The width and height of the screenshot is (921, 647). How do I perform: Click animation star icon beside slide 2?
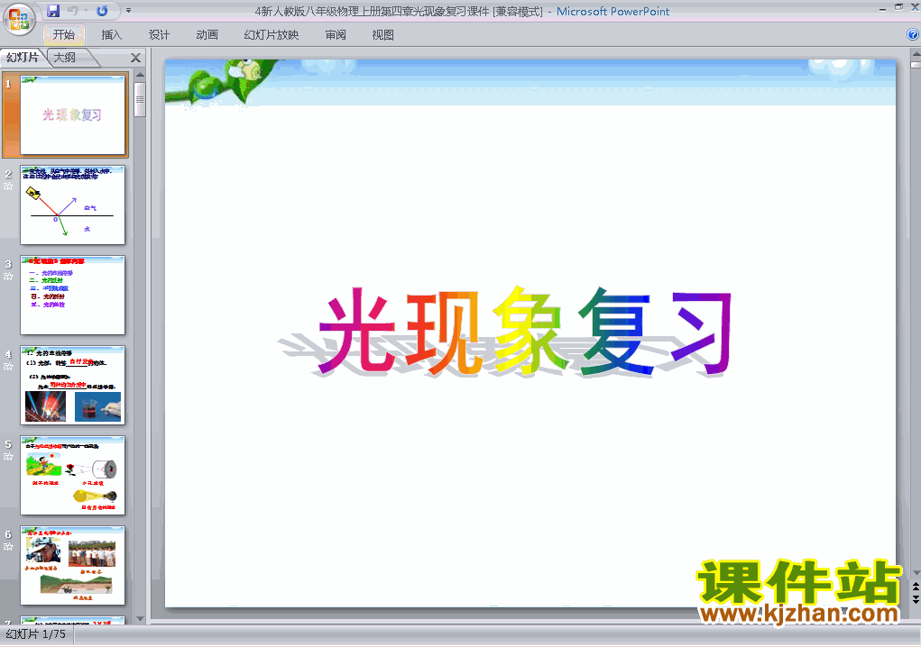[x=8, y=186]
